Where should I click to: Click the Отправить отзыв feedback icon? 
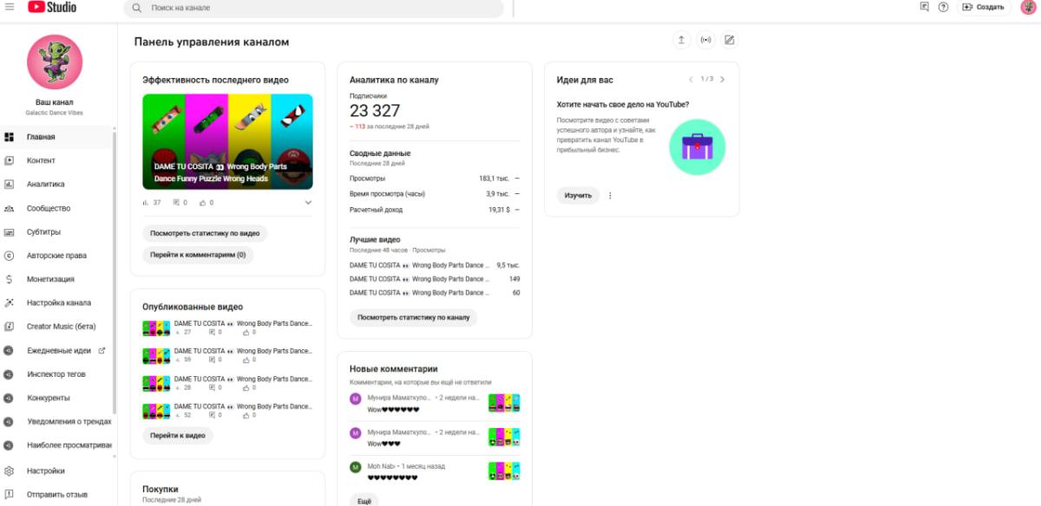[x=9, y=495]
